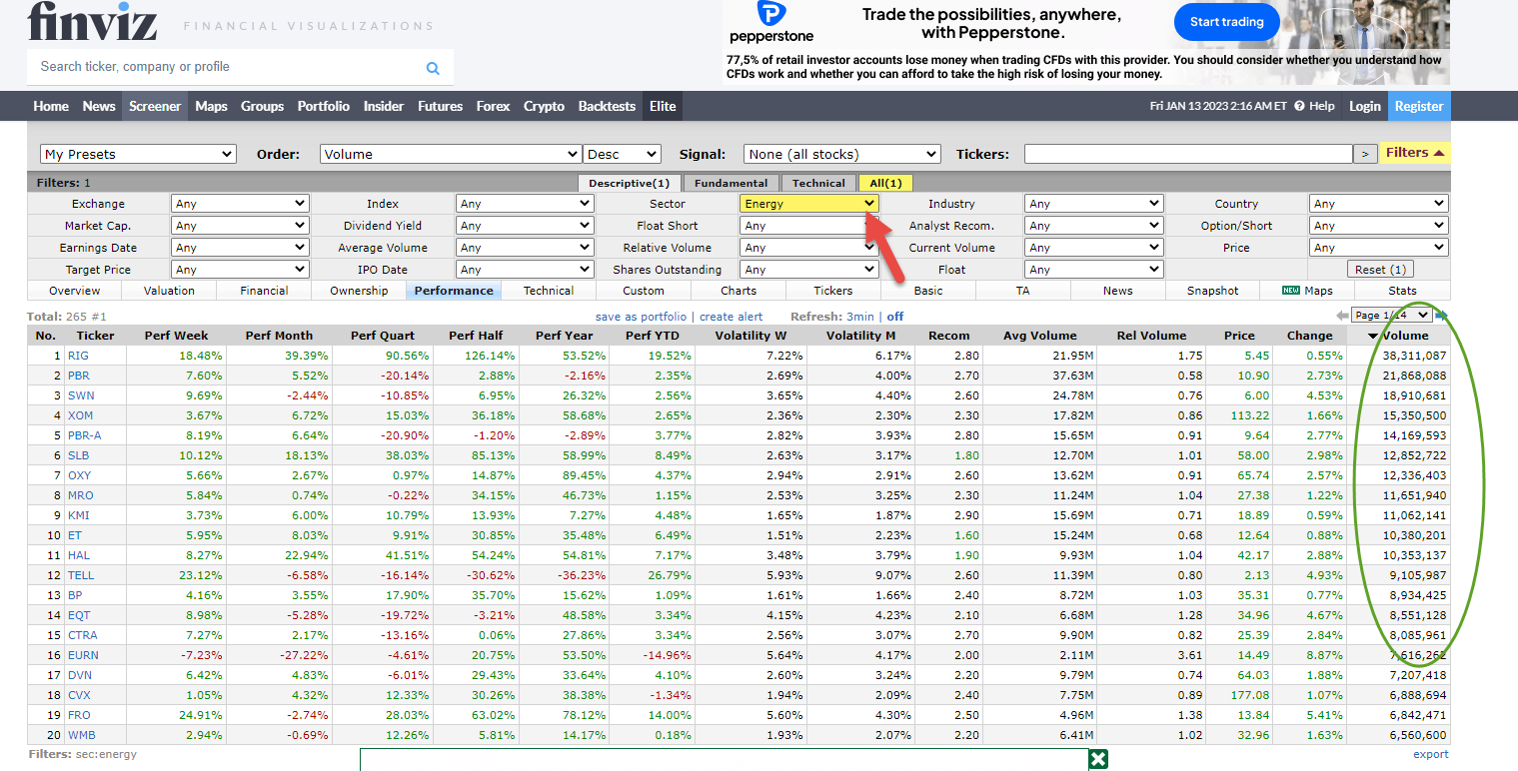Open the XOM ticker link

point(79,415)
